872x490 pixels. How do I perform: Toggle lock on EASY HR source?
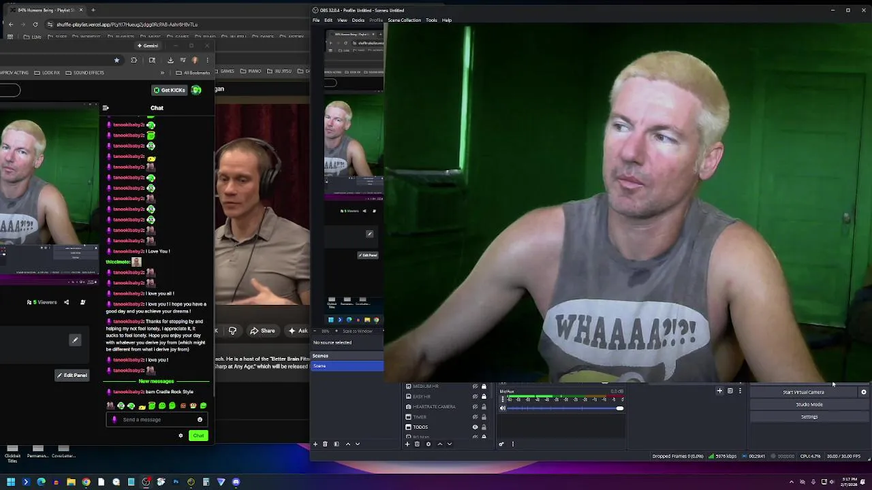tap(484, 396)
